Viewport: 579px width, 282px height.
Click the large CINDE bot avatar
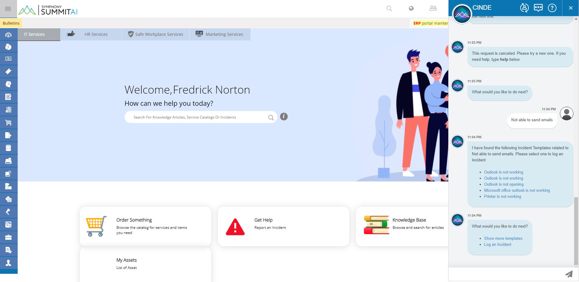[462, 14]
